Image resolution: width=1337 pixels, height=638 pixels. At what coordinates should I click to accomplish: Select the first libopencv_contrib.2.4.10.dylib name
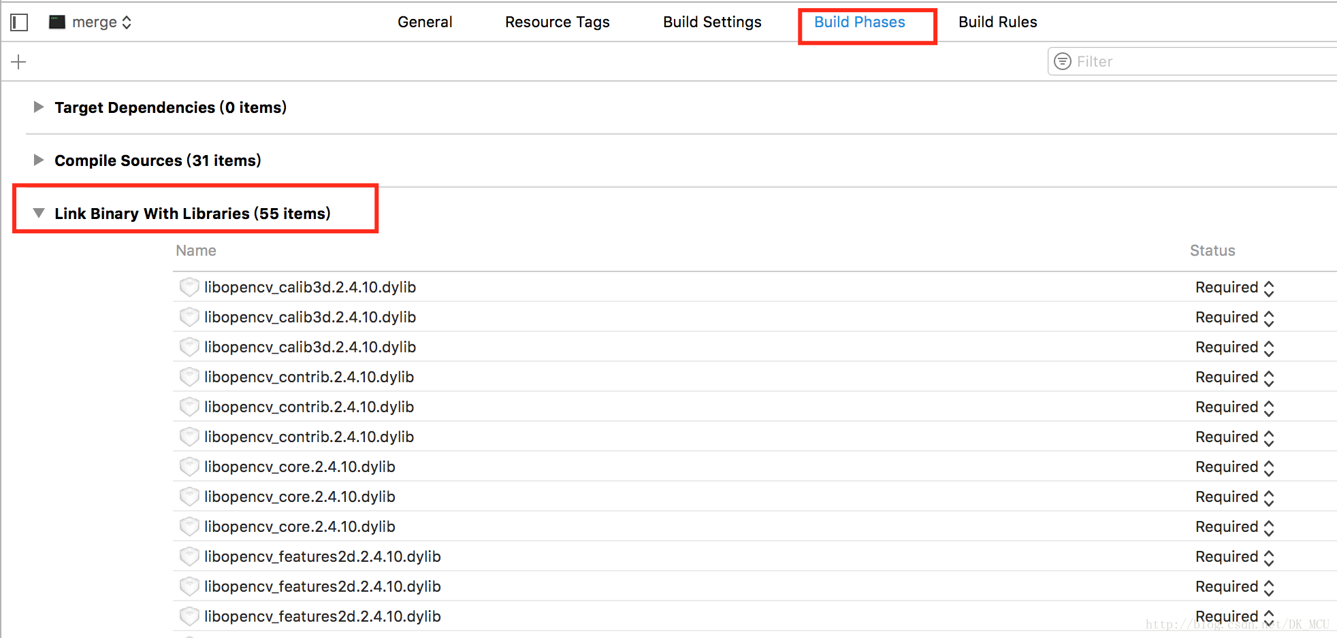click(x=309, y=377)
